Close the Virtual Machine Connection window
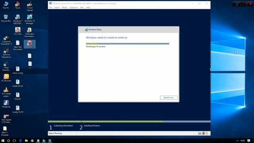The image size is (254, 143). (x=207, y=4)
